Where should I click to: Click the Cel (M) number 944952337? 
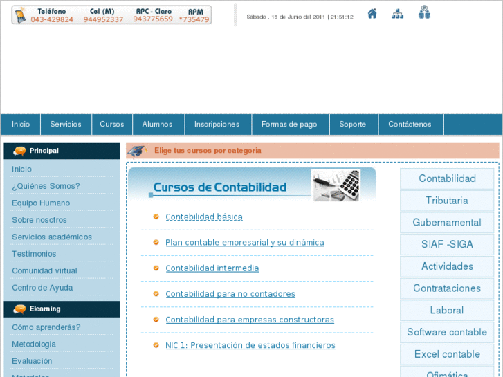[103, 19]
